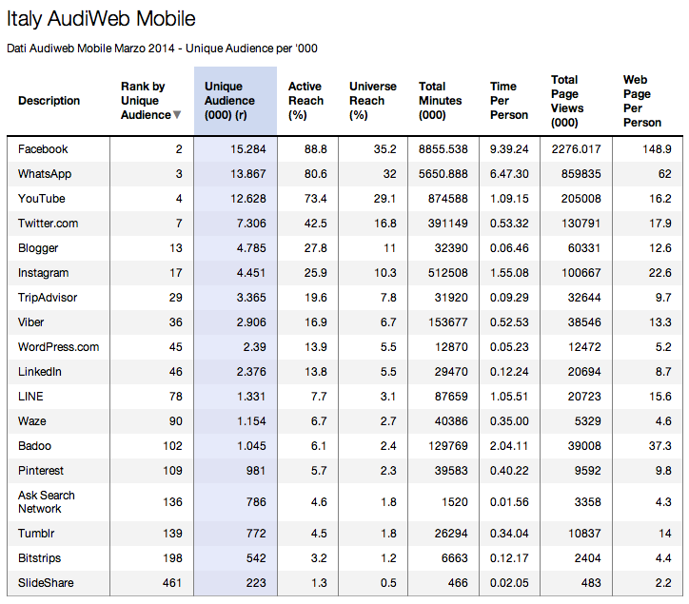Image resolution: width=689 pixels, height=604 pixels.
Task: Click Instagram's total minutes 512508
Action: click(x=448, y=273)
